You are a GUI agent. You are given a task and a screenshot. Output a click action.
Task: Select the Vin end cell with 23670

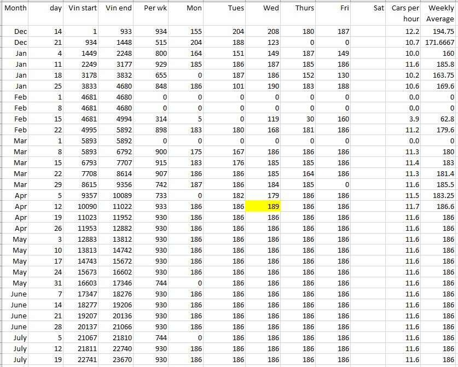click(117, 359)
